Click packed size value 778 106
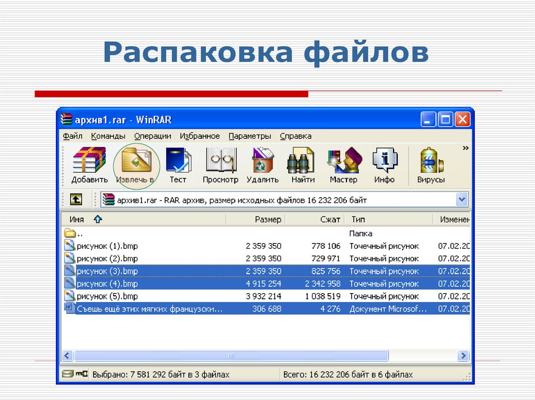 click(x=326, y=246)
